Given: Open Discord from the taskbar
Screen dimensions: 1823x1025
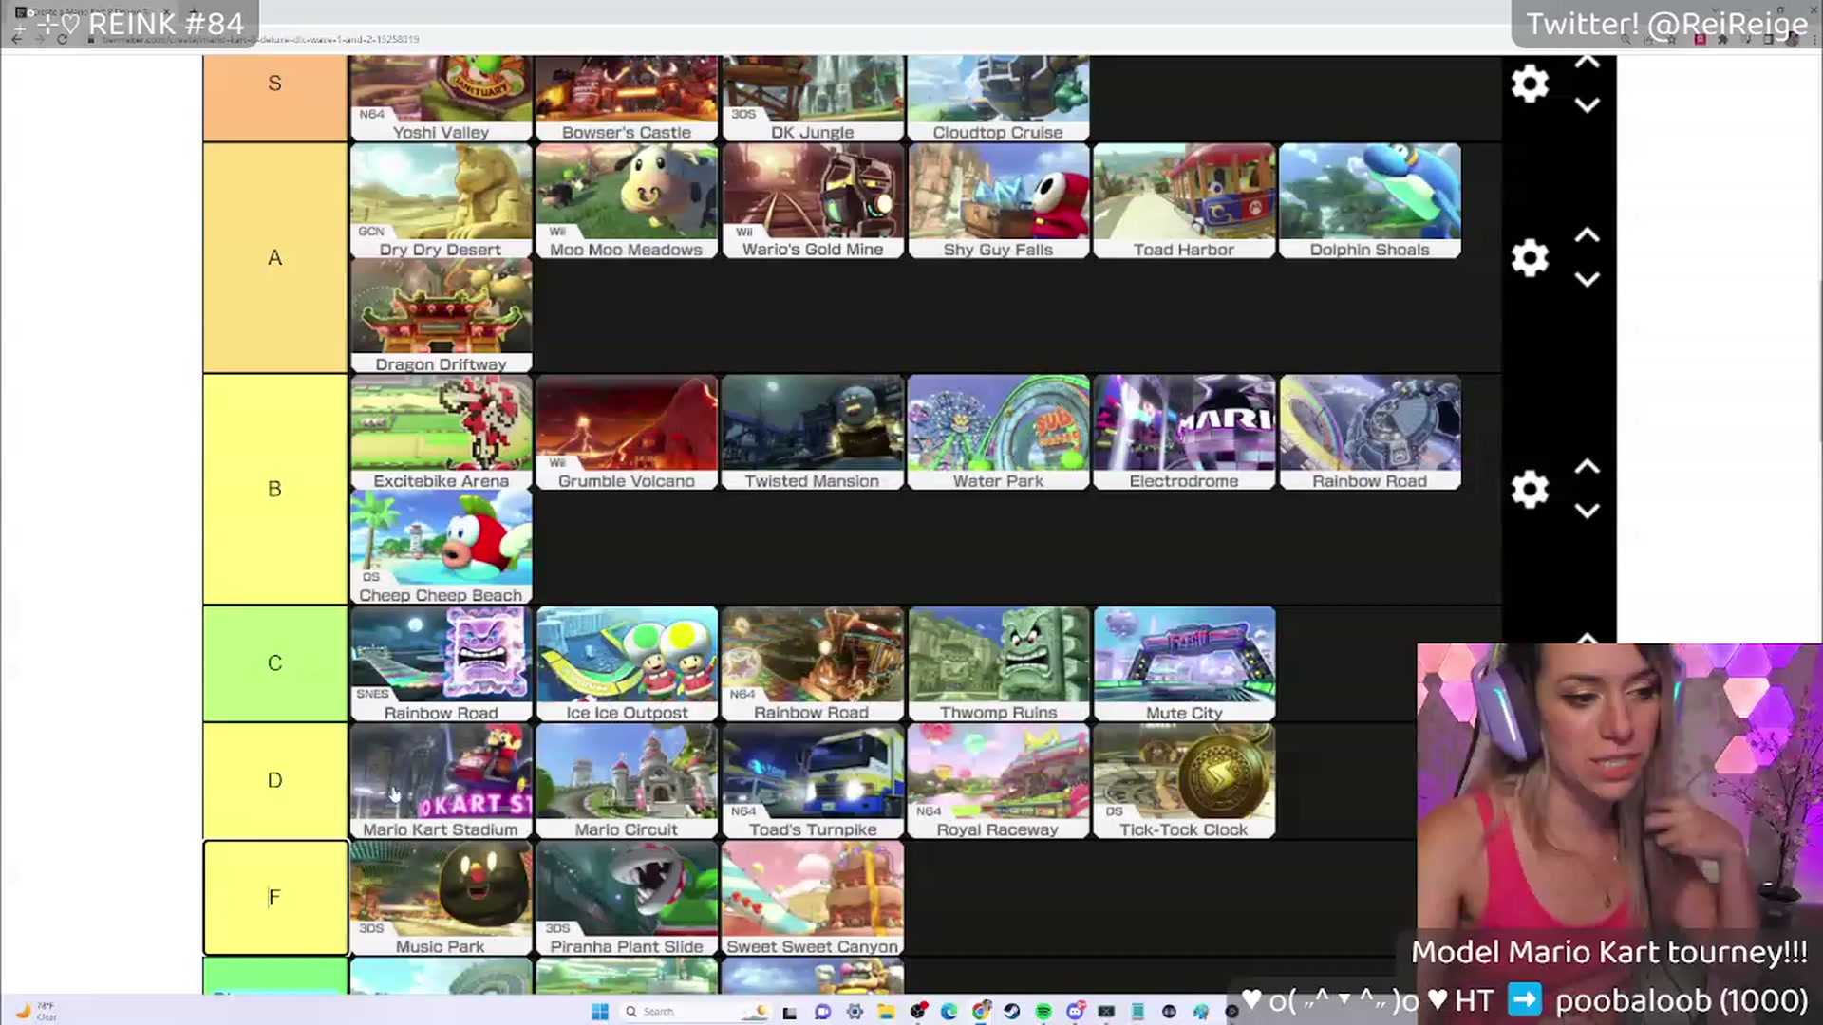Looking at the screenshot, I should click(x=1075, y=1011).
